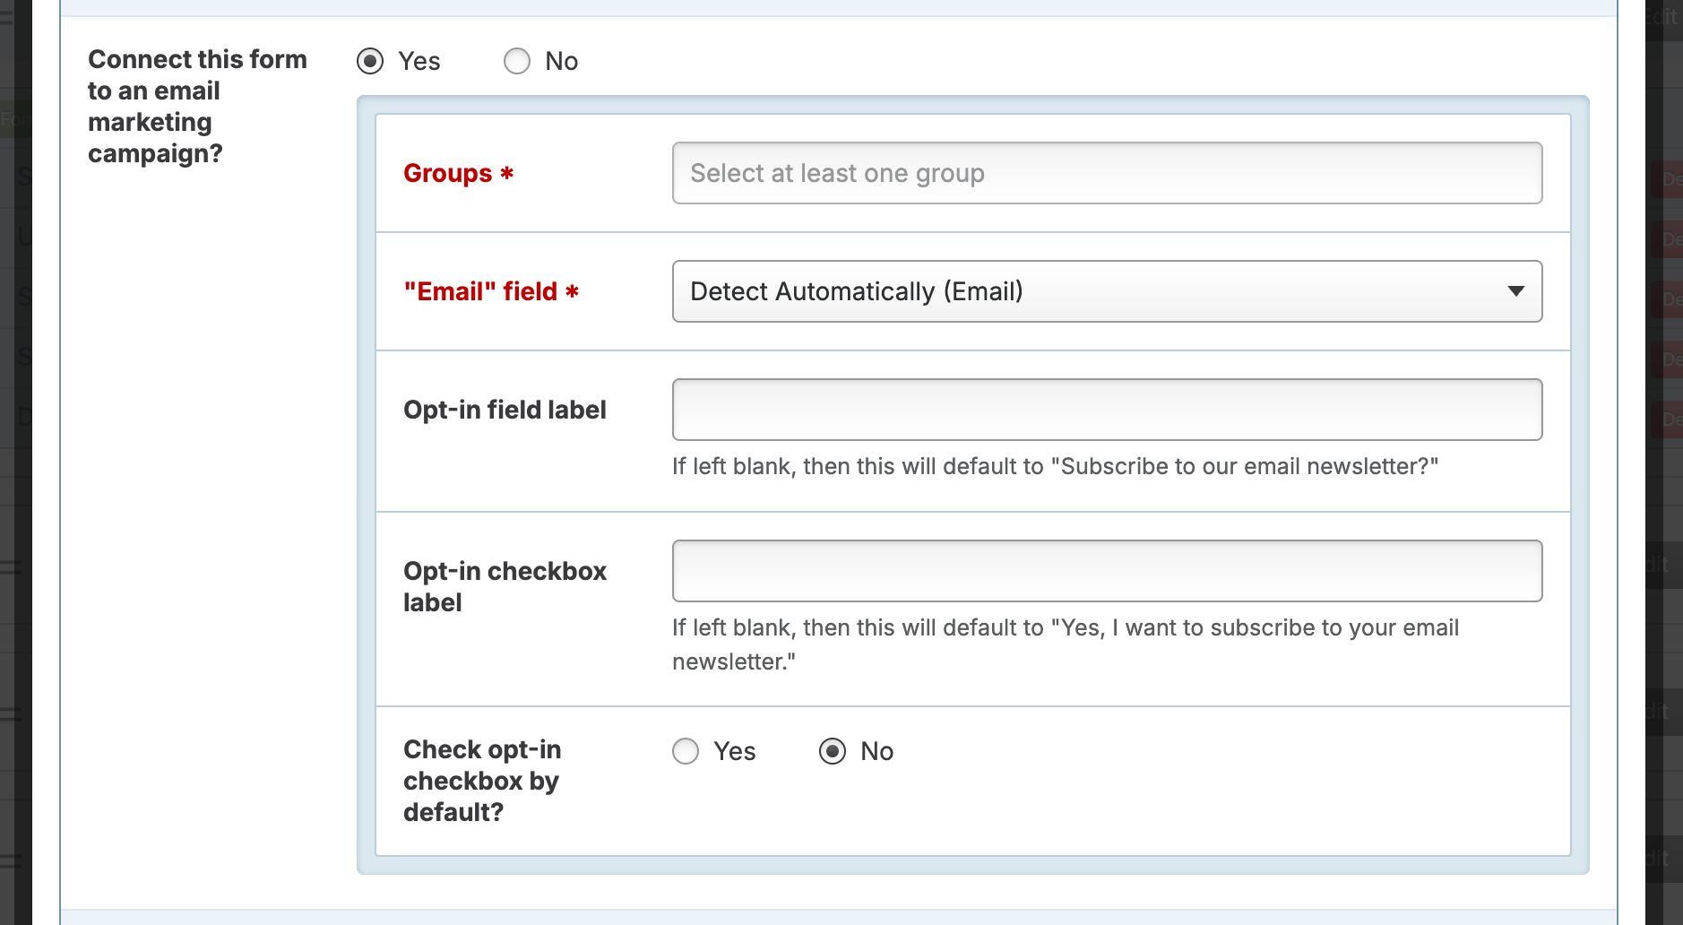Click the topmost red Delete button on right edge
This screenshot has width=1683, height=925.
click(1670, 179)
